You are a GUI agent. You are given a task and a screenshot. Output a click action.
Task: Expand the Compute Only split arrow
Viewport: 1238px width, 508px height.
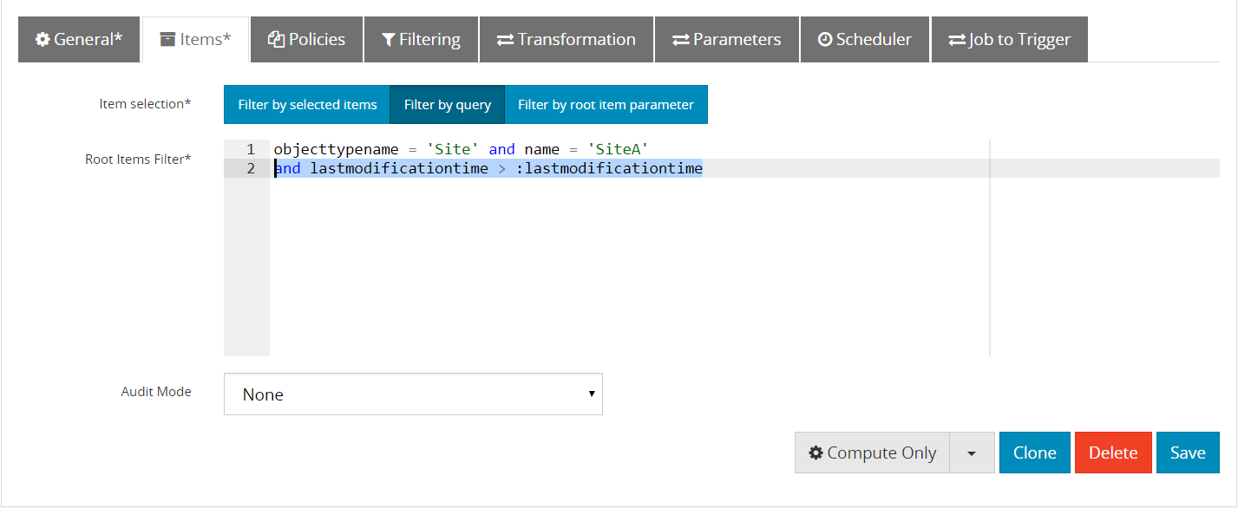coord(972,453)
